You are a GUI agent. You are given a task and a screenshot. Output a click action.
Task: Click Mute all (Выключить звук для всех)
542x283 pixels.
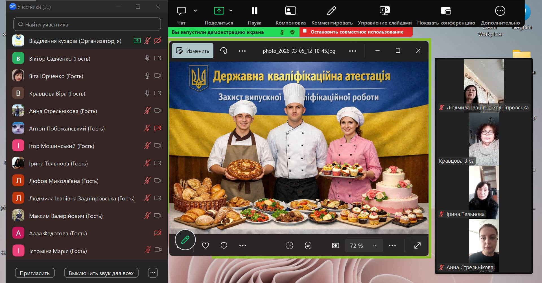point(101,273)
